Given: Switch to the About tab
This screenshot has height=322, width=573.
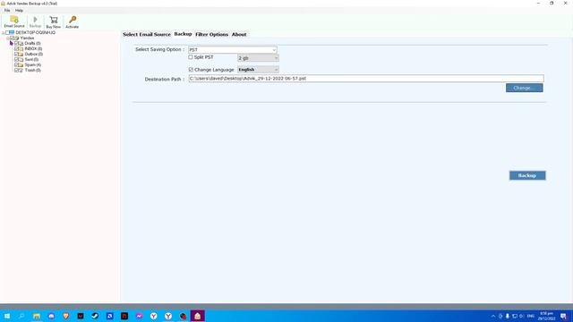Looking at the screenshot, I should point(239,34).
